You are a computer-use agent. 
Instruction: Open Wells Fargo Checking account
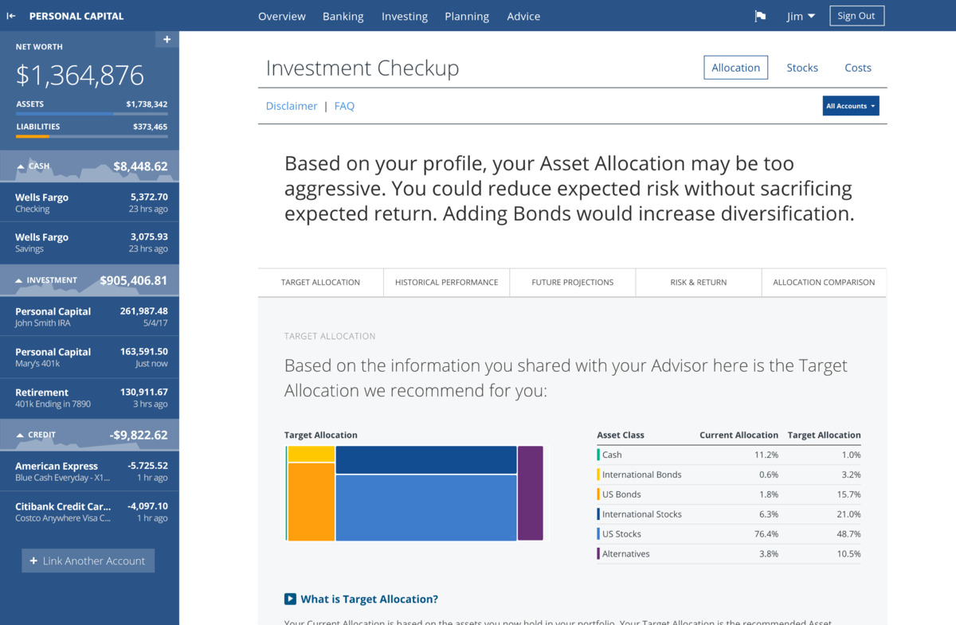89,202
